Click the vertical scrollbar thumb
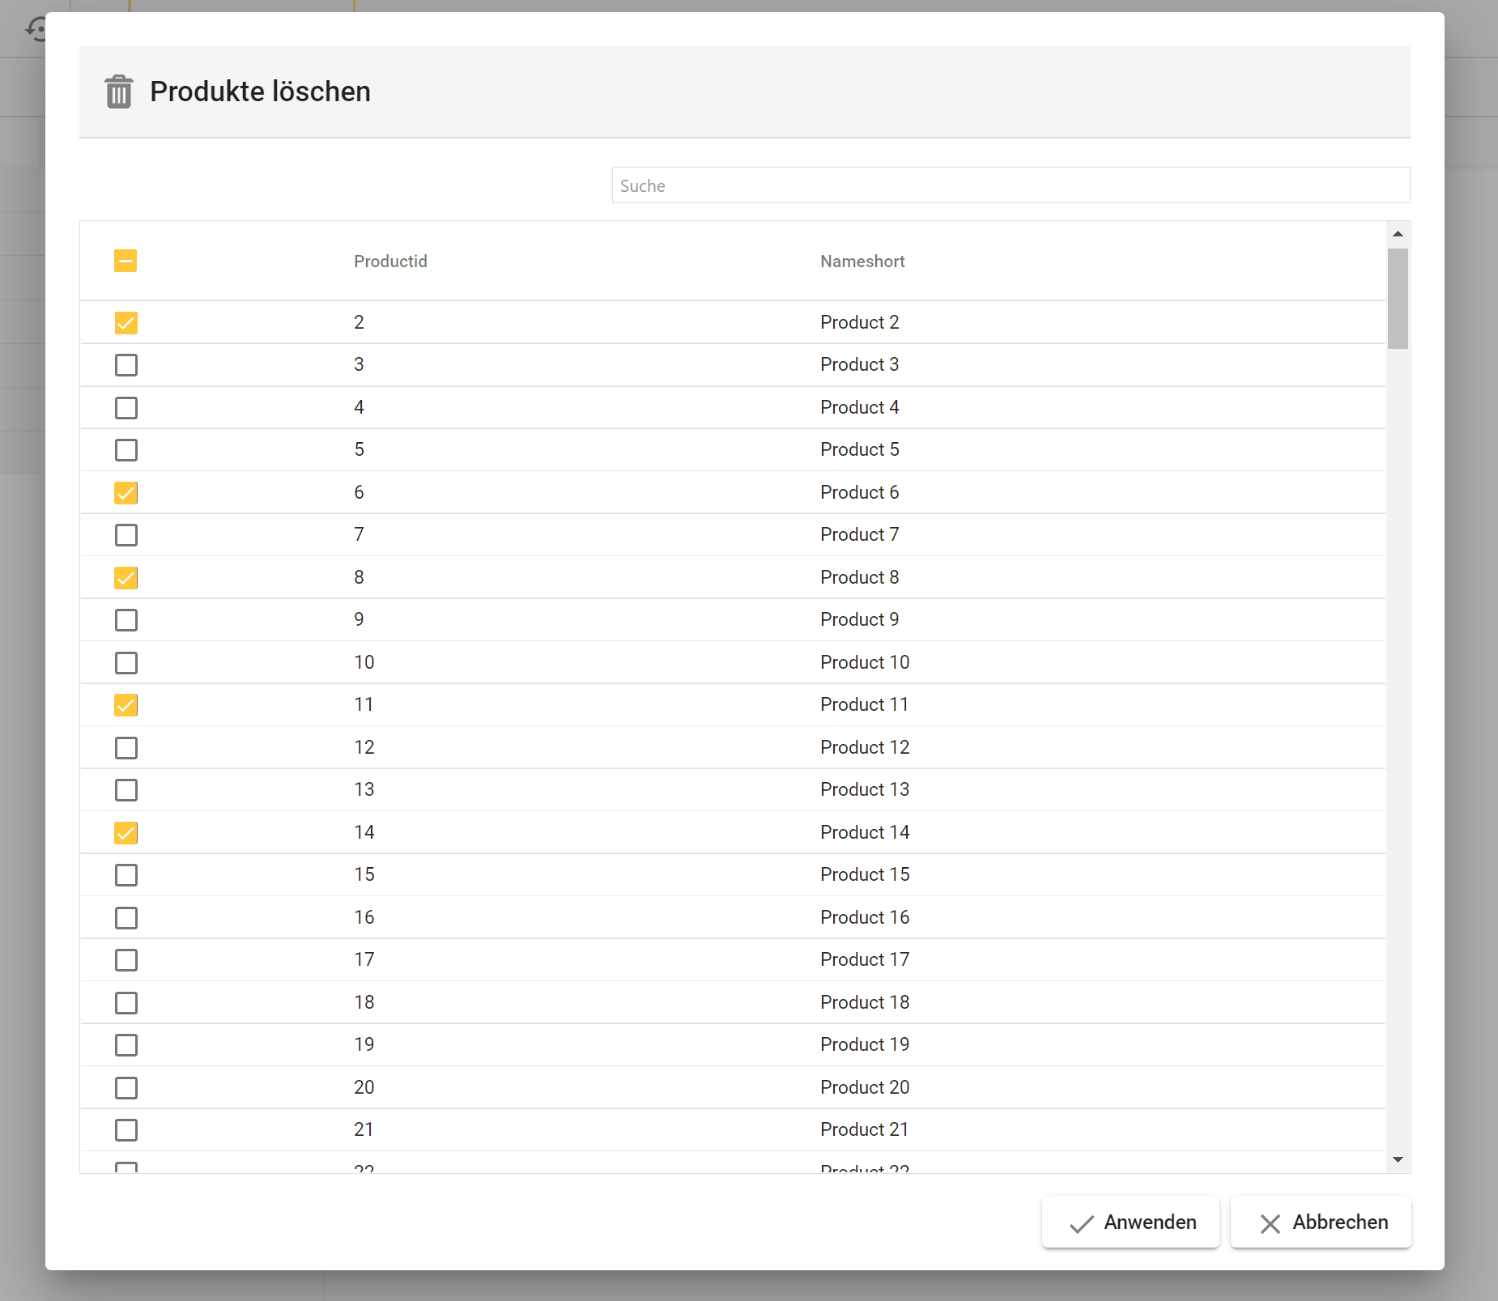 pyautogui.click(x=1398, y=298)
